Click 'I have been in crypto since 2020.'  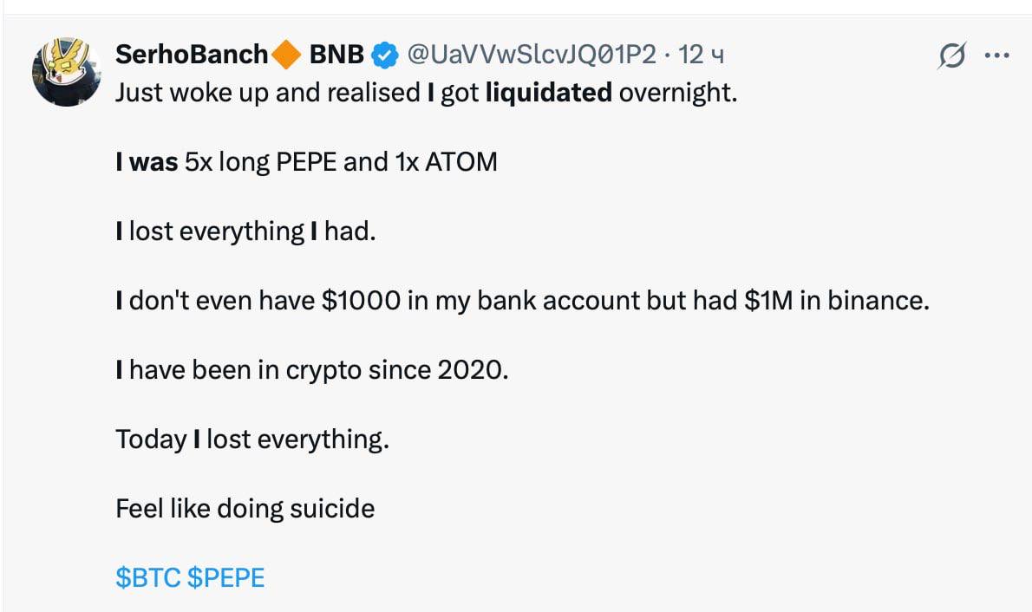coord(311,369)
